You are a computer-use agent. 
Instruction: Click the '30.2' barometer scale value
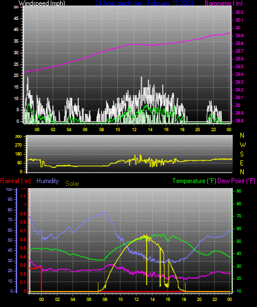coord(239,12)
